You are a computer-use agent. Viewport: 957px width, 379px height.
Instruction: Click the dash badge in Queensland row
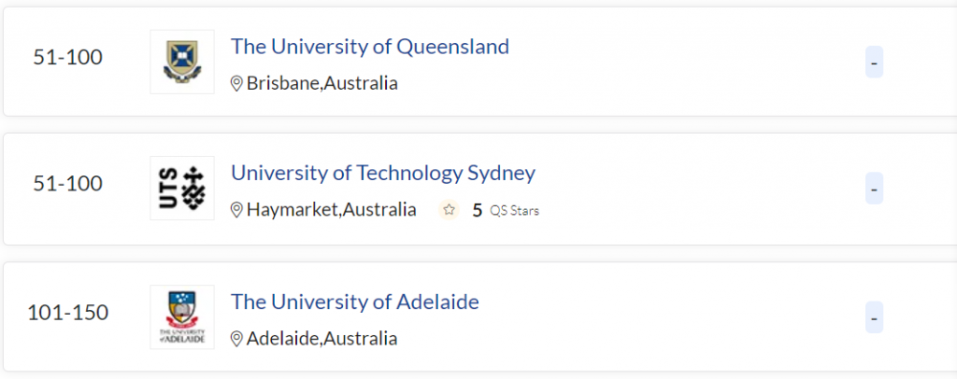pyautogui.click(x=874, y=63)
